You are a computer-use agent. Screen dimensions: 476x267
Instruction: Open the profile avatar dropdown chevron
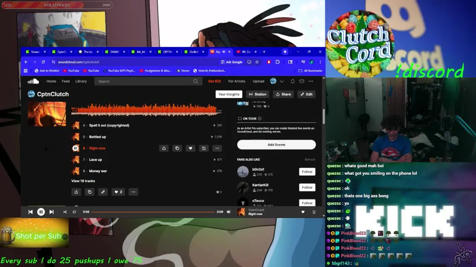[282, 81]
